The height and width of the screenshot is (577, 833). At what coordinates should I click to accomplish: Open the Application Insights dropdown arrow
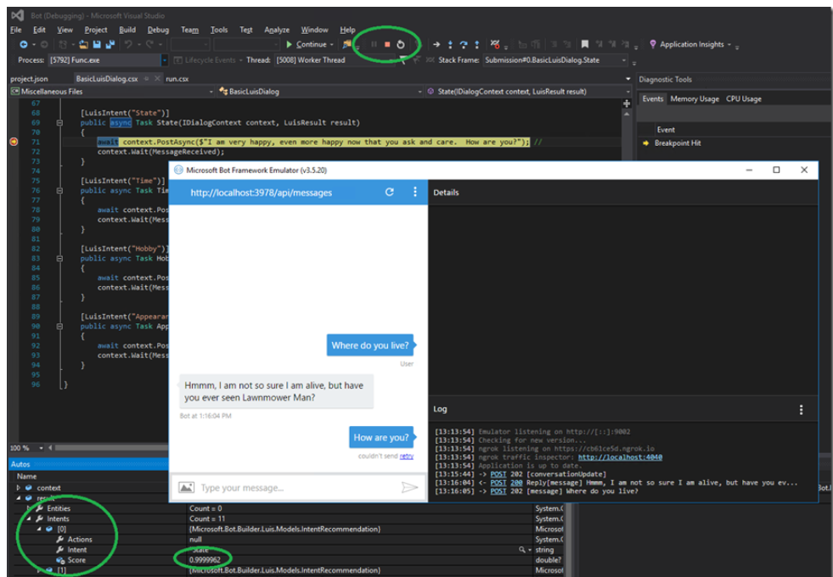[729, 45]
